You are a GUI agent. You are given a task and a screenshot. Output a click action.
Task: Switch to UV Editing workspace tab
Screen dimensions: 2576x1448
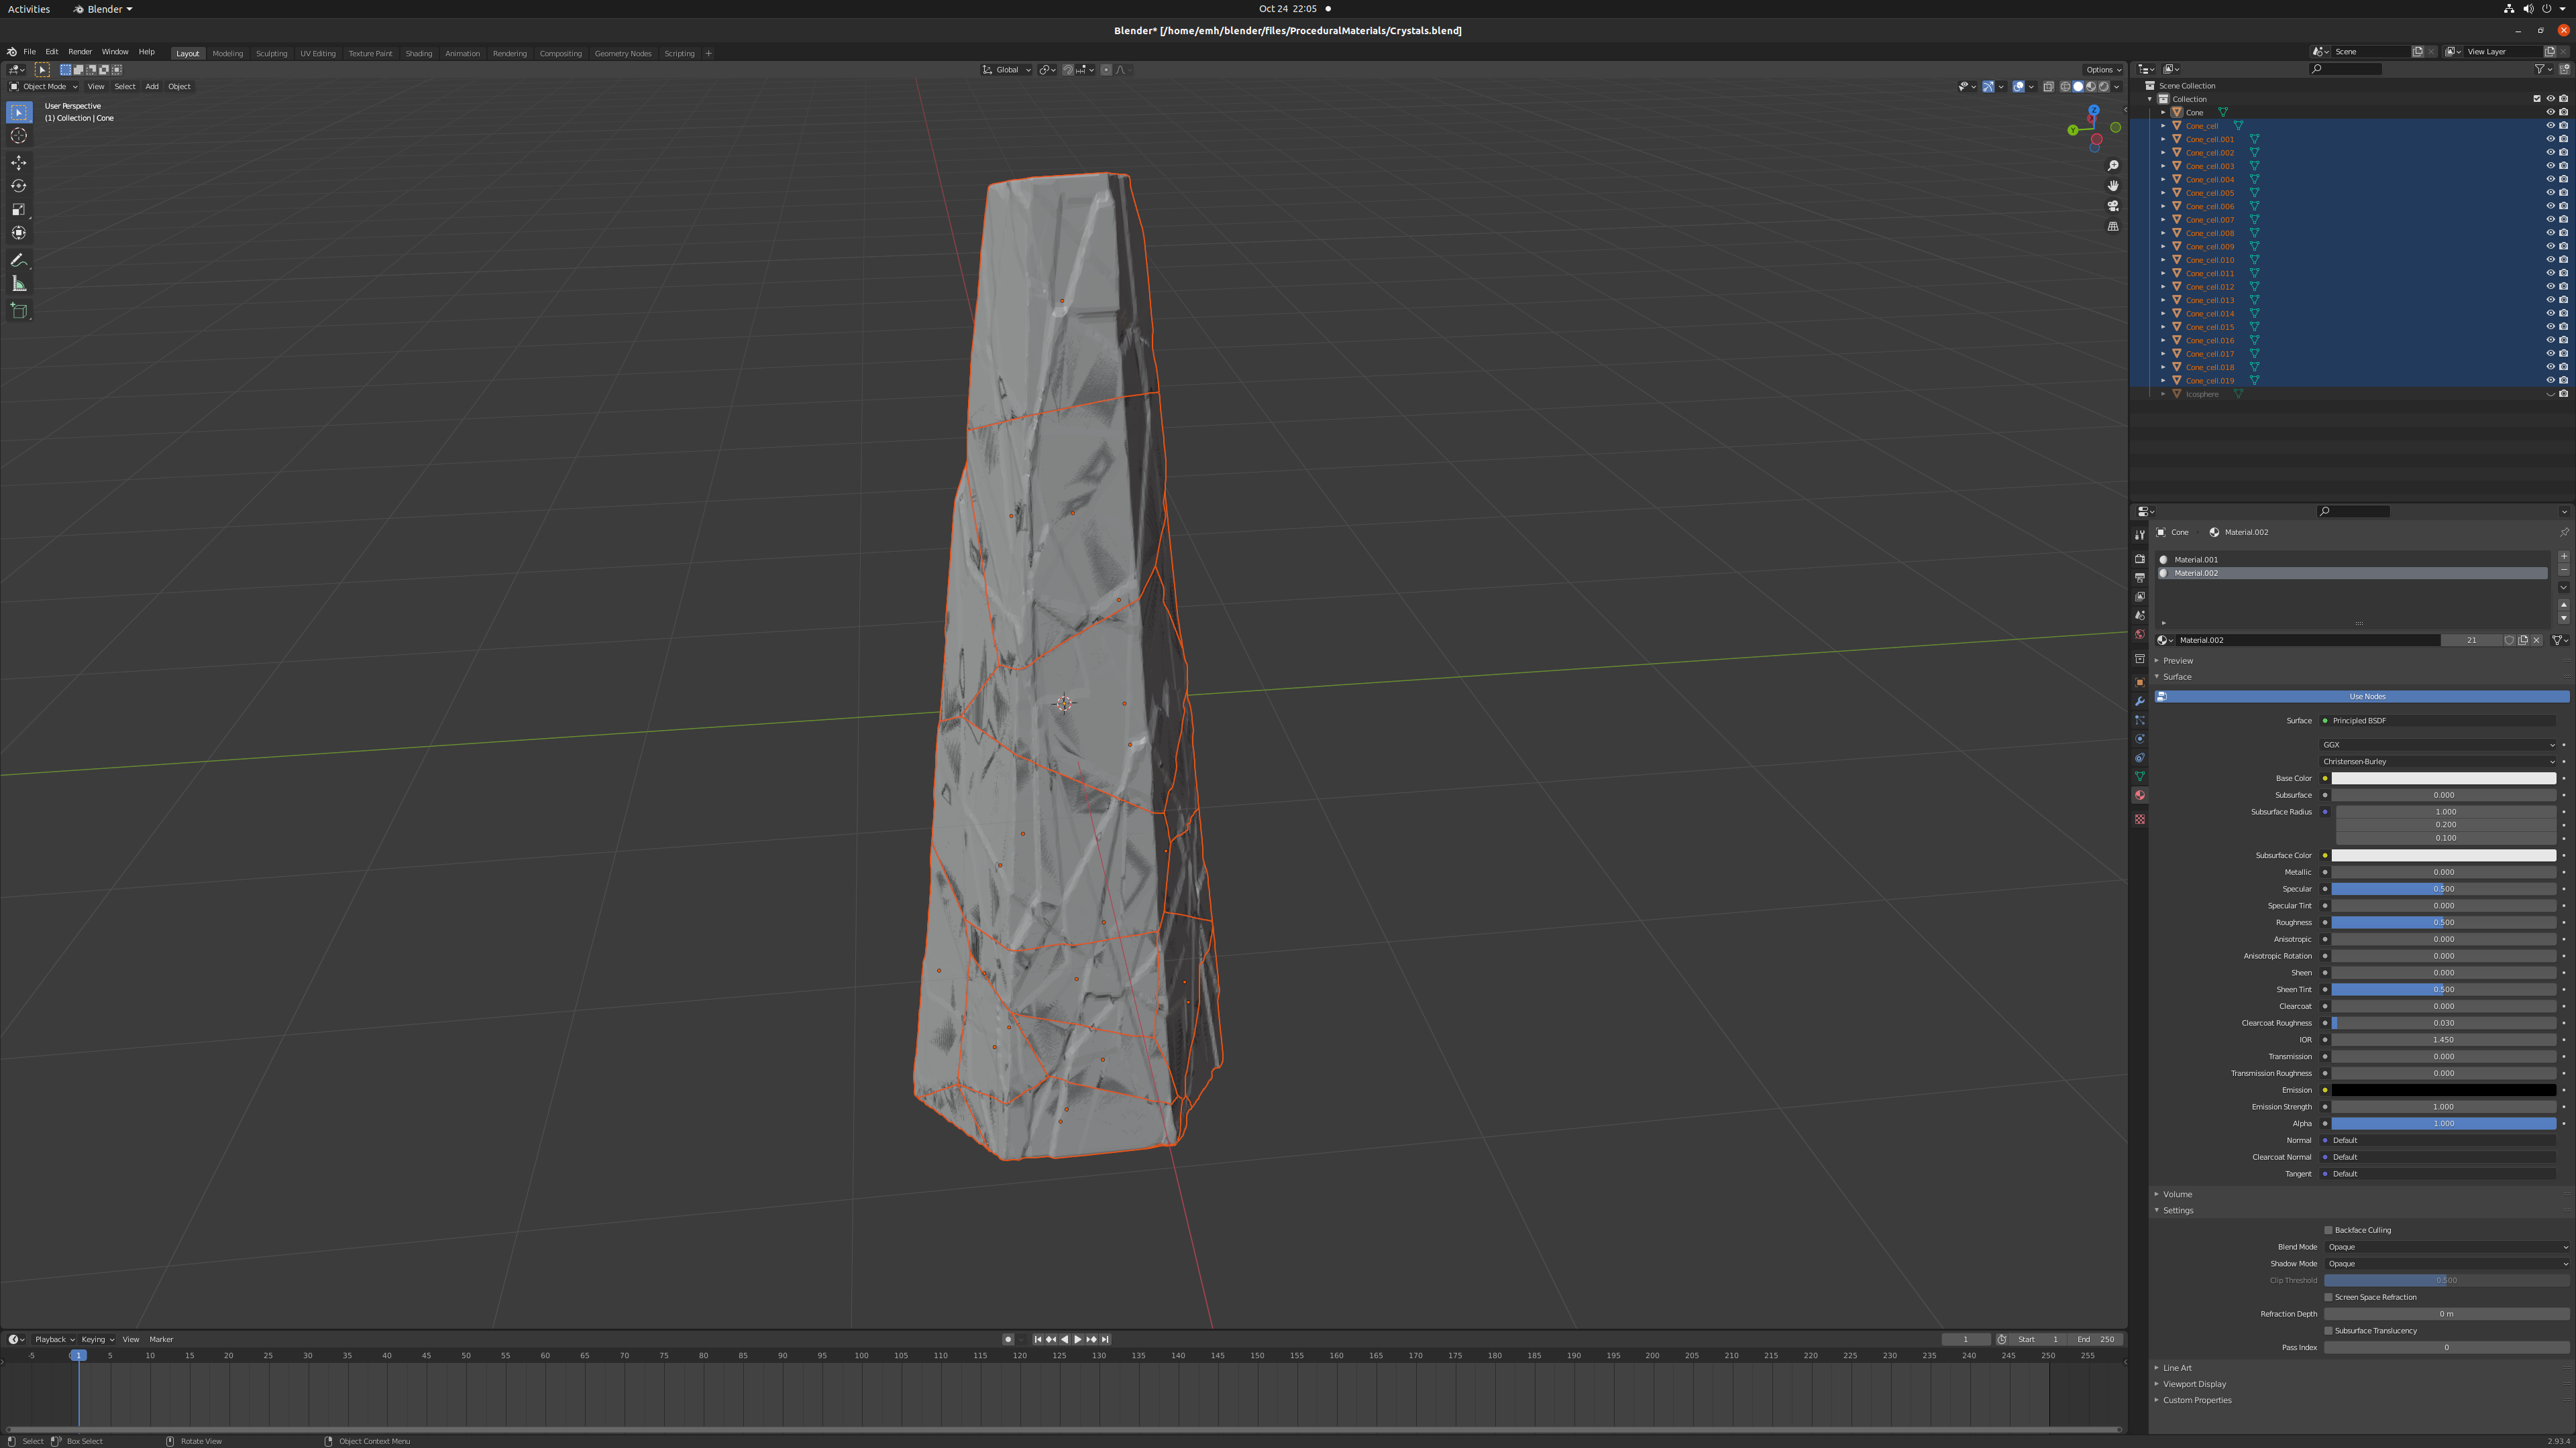pyautogui.click(x=318, y=54)
